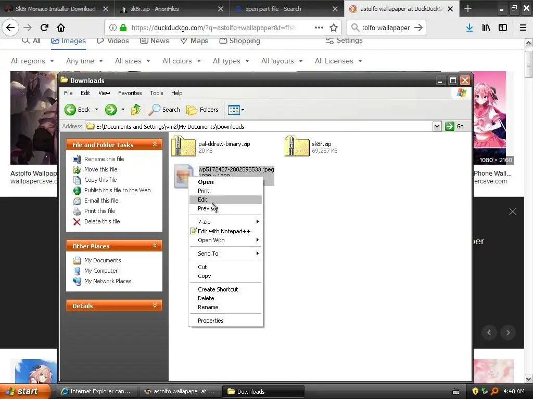
Task: Open All Licenses filter dropdown
Action: pyautogui.click(x=338, y=61)
